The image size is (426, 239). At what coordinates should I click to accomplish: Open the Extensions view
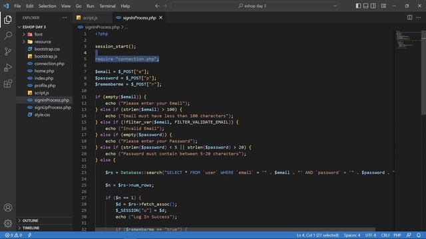coord(8,84)
